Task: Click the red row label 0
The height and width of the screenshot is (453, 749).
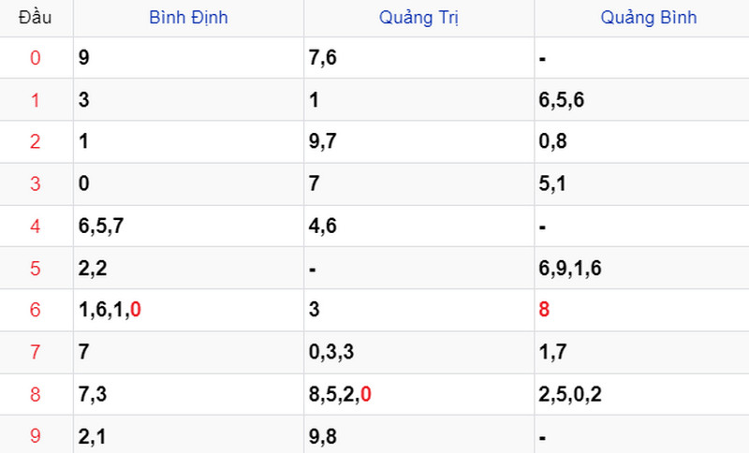Action: pos(36,58)
